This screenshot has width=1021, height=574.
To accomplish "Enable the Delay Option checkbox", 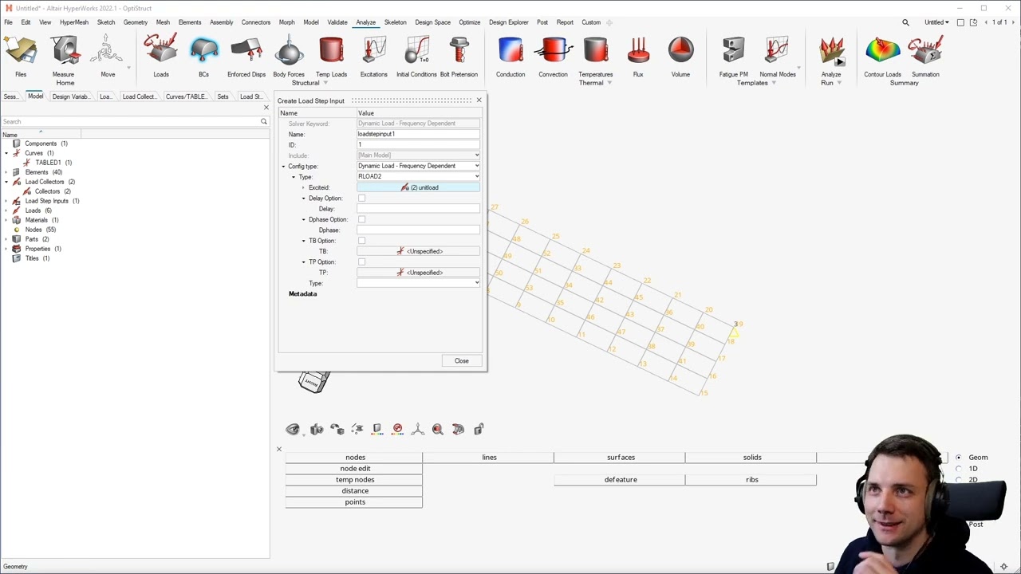I will tap(361, 198).
